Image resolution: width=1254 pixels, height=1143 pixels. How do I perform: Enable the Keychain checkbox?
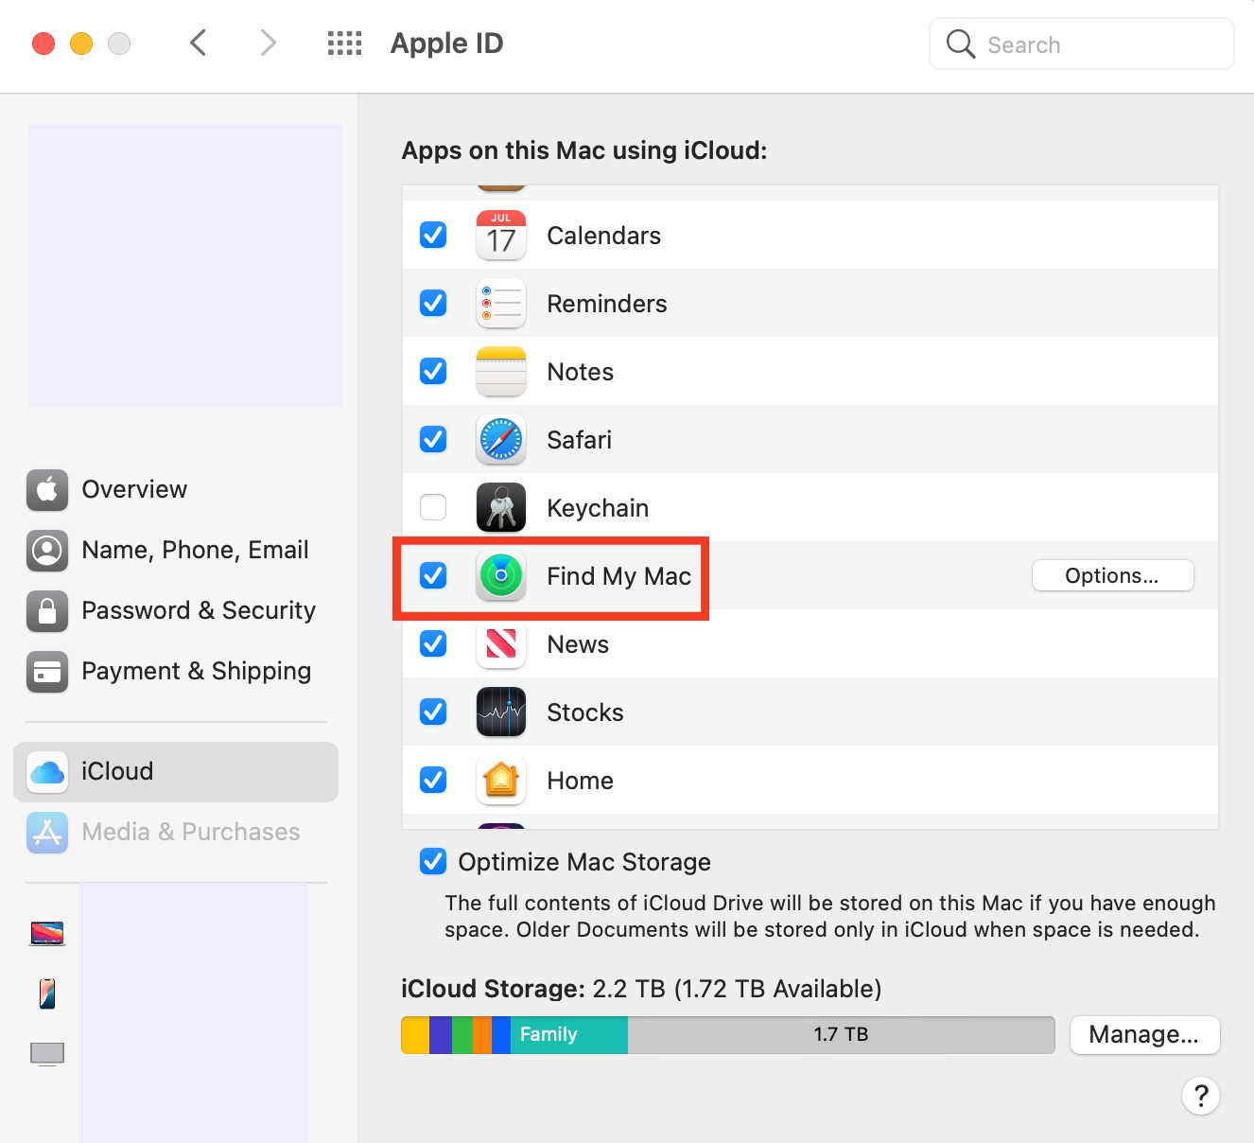click(432, 507)
